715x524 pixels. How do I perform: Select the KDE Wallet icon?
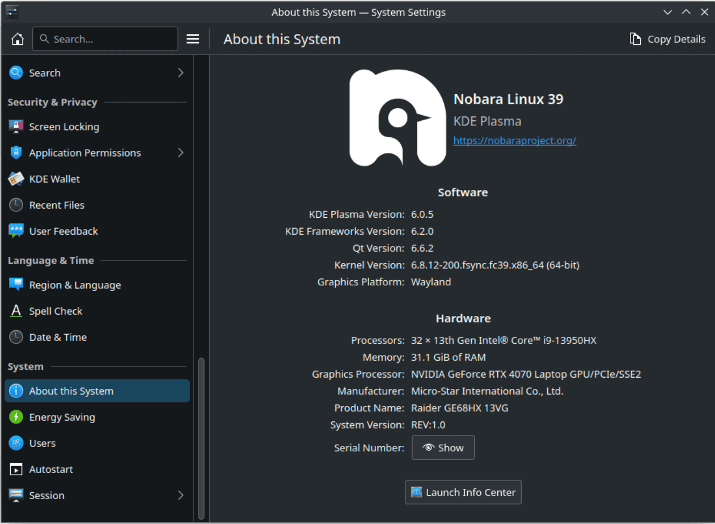pos(16,179)
